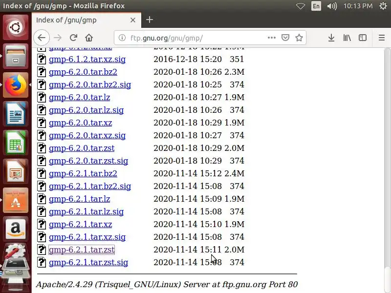Click gmp-6.2.0.tar.xz.sig link
This screenshot has width=391, height=293.
tap(87, 136)
